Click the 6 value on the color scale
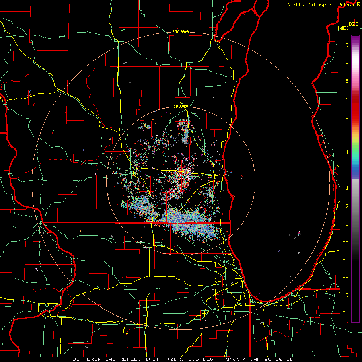The width and height of the screenshot is (362, 362). [347, 63]
